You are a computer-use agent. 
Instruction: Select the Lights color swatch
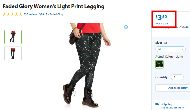click(x=159, y=64)
